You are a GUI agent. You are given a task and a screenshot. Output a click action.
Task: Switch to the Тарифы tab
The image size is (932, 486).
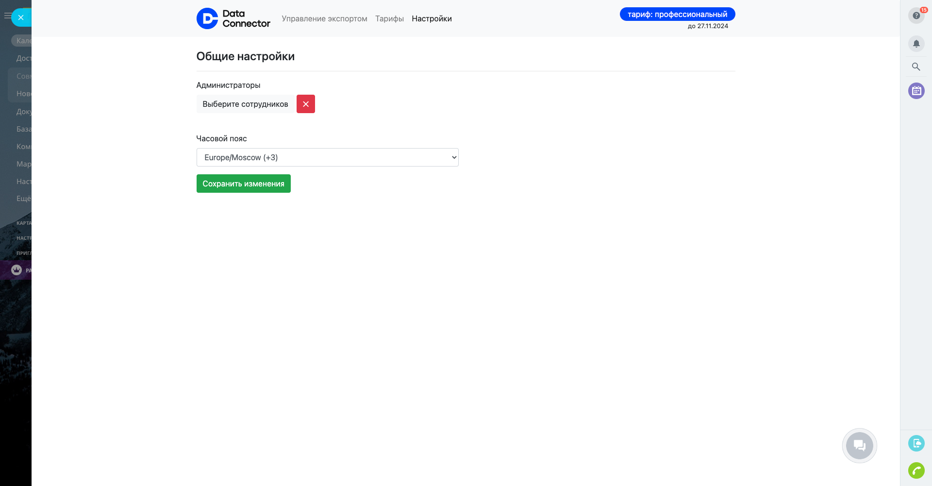pos(389,18)
